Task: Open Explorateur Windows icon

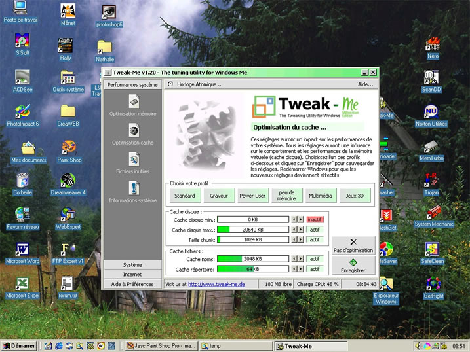Action: coord(386,290)
